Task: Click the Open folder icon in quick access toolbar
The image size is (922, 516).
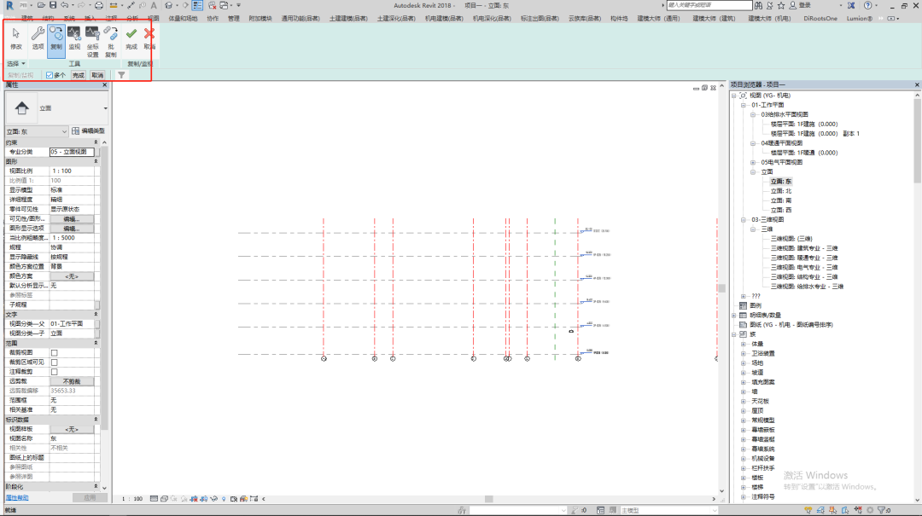Action: click(41, 5)
